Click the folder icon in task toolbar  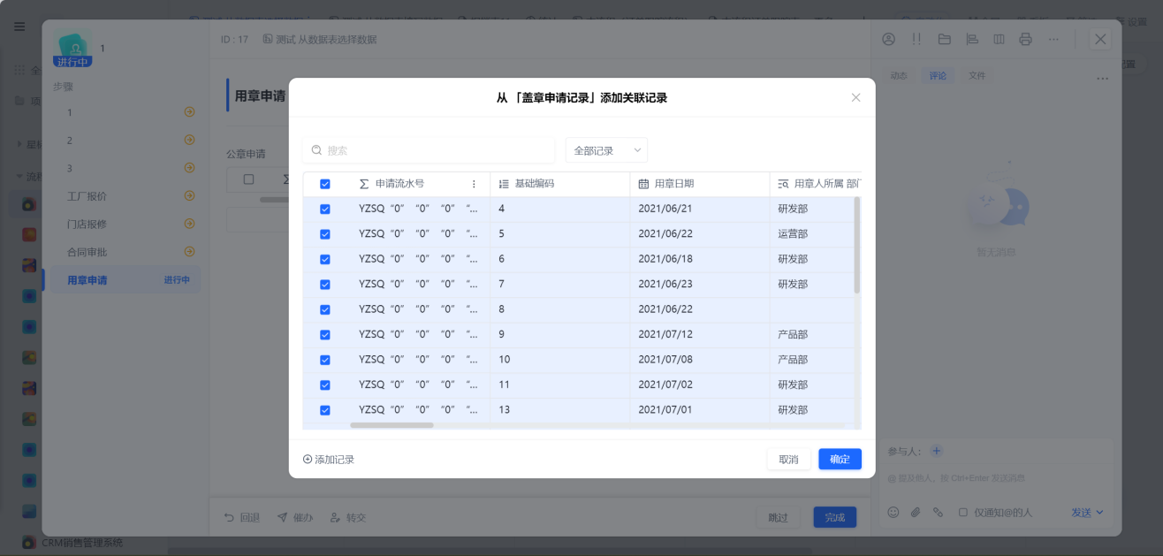[x=944, y=39]
